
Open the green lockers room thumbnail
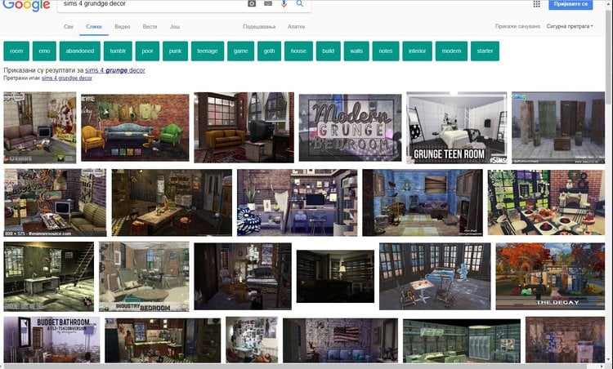[x=462, y=341]
